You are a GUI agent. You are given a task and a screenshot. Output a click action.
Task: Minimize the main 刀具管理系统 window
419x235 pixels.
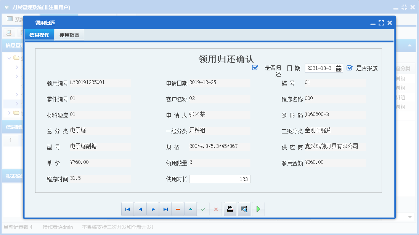click(x=396, y=8)
